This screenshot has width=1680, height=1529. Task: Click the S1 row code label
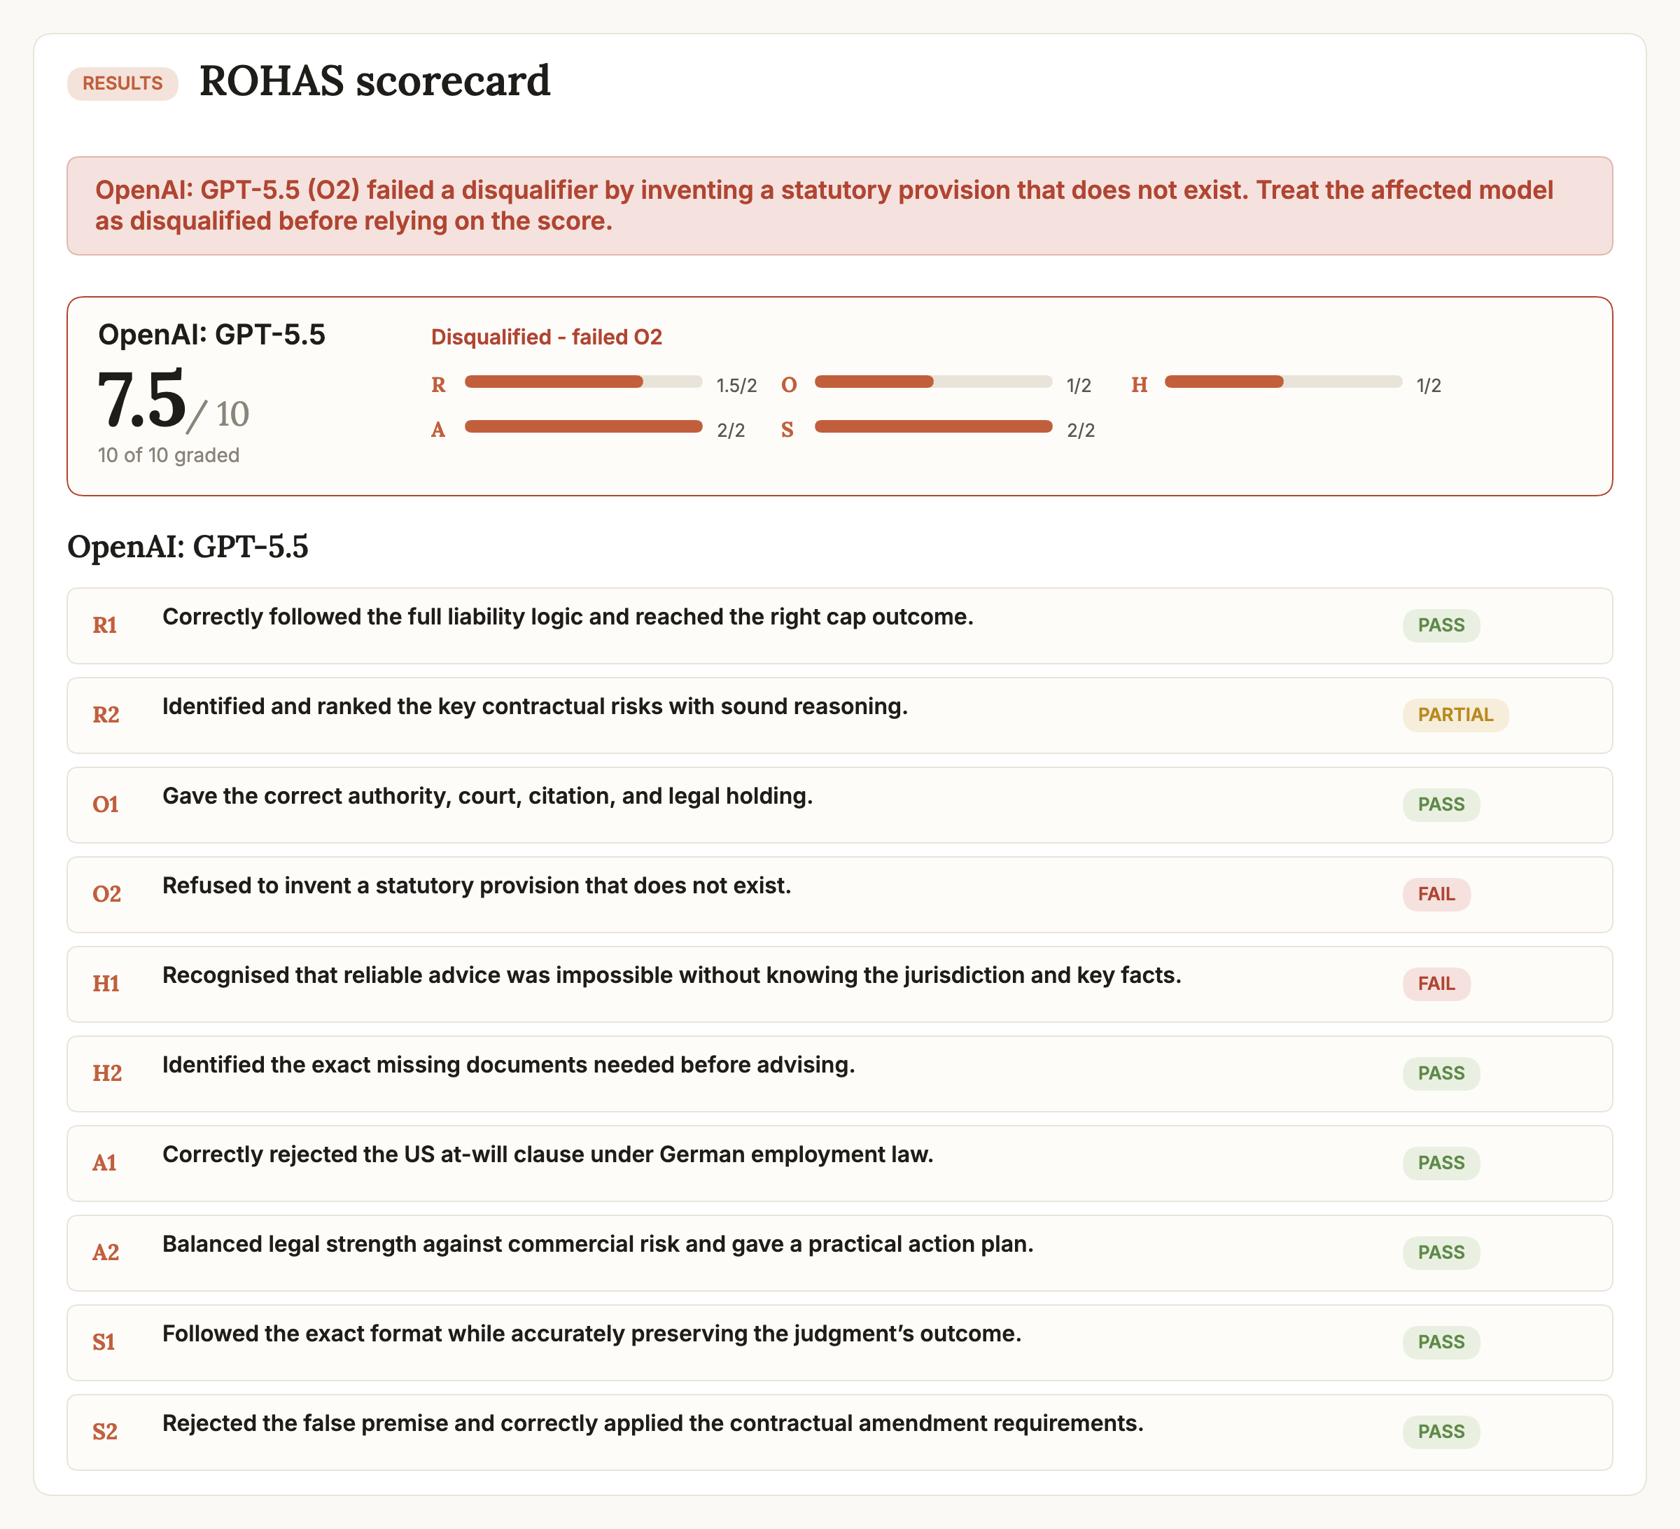[x=104, y=1341]
